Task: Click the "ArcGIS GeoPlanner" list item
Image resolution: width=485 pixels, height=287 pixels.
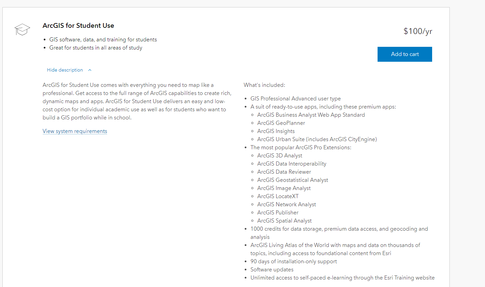Action: point(281,123)
